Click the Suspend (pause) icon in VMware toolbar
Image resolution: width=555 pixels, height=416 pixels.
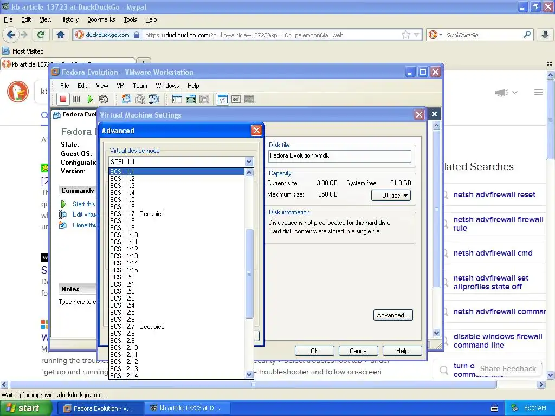[x=76, y=100]
